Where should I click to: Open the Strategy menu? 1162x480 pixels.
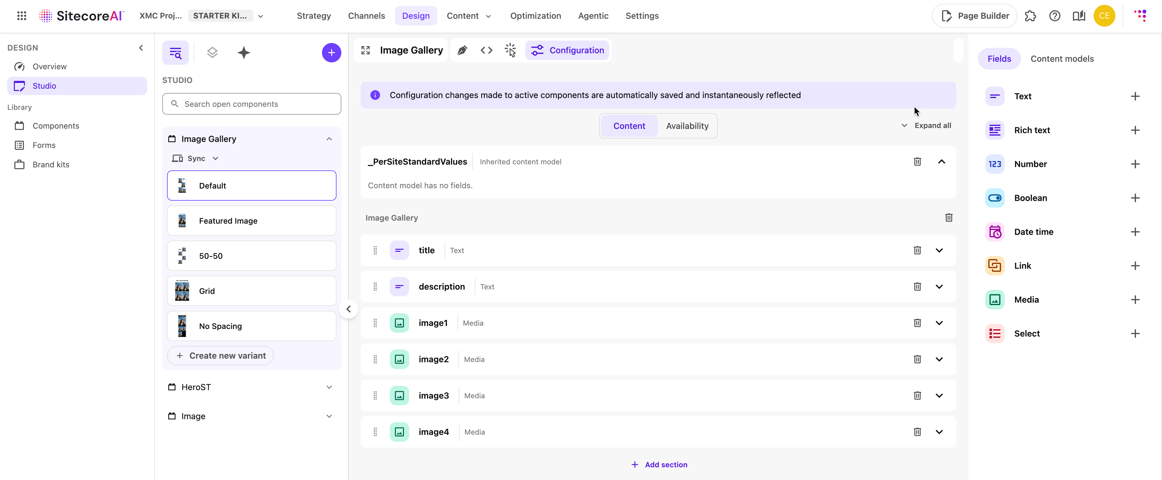(x=313, y=16)
